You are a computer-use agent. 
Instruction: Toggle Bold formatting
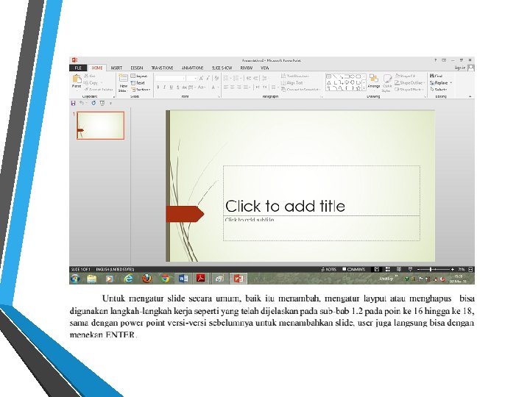158,87
